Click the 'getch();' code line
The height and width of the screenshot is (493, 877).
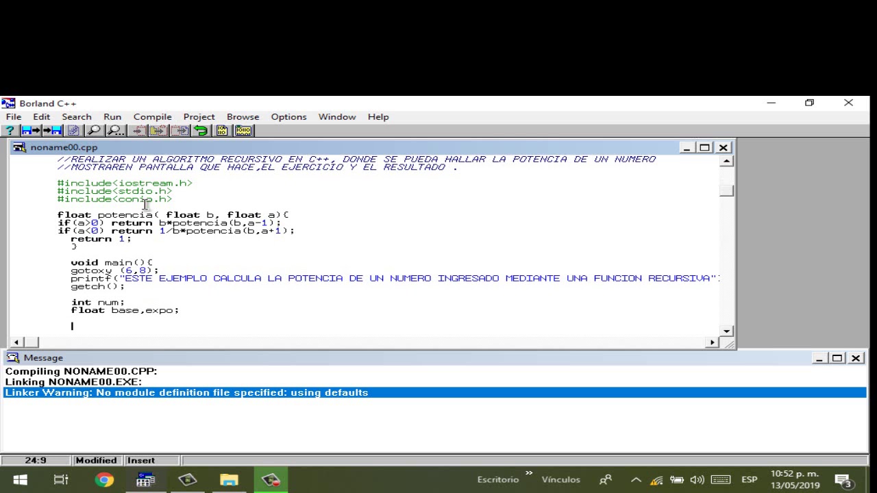click(x=97, y=286)
